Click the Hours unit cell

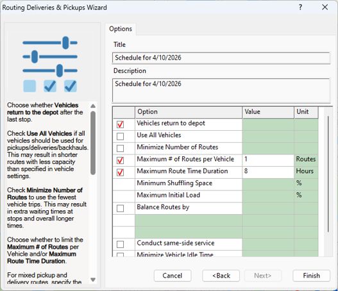point(306,172)
